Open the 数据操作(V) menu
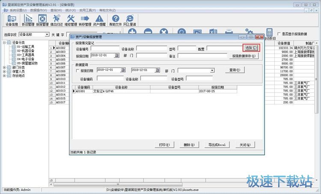Image resolution: width=321 pixels, height=194 pixels. pyautogui.click(x=39, y=10)
